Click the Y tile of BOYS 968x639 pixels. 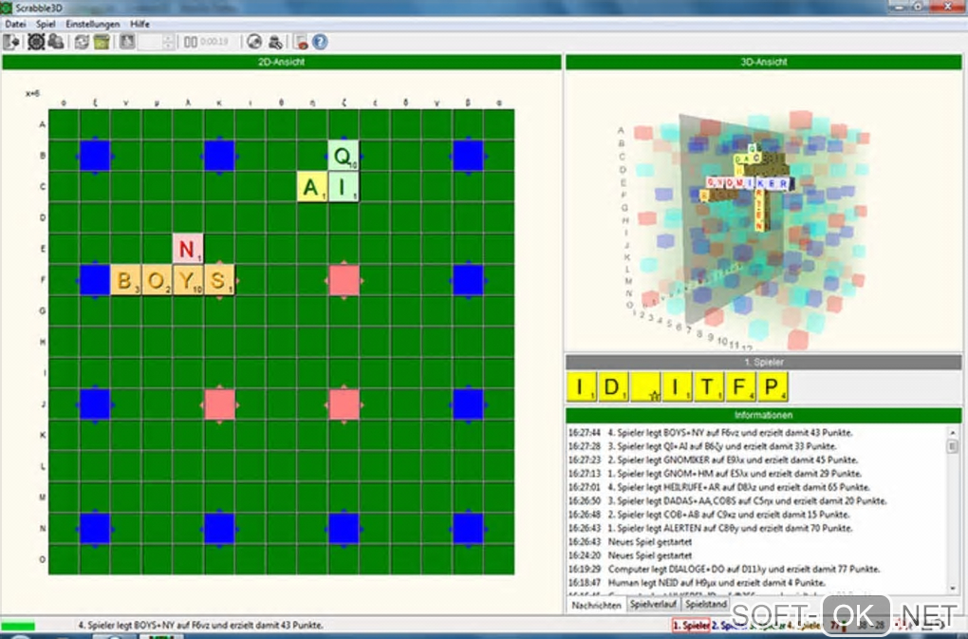188,280
